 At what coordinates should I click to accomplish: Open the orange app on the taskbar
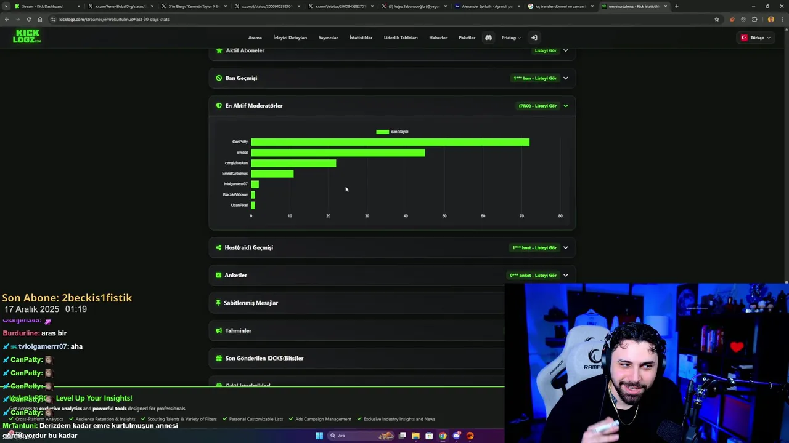[470, 436]
